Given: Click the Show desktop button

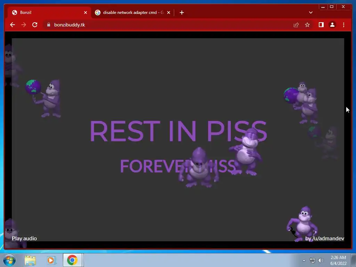Looking at the screenshot, I should coord(354,260).
